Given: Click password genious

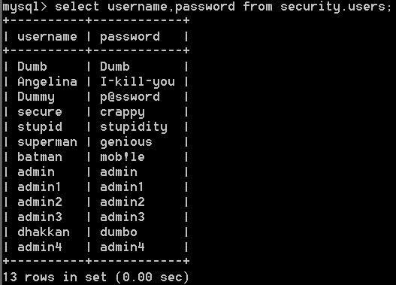Looking at the screenshot, I should pos(126,143).
